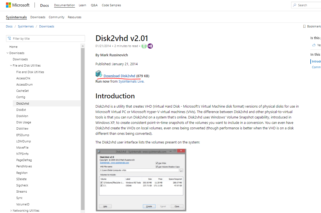Screen dimensions: 321x213
Task: Select Disk Usage in the sidebar
Action: (x=24, y=122)
